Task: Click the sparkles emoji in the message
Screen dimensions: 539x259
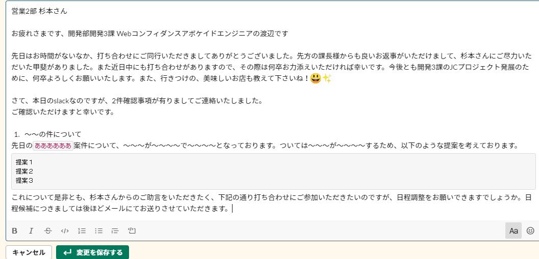Action: (327, 78)
